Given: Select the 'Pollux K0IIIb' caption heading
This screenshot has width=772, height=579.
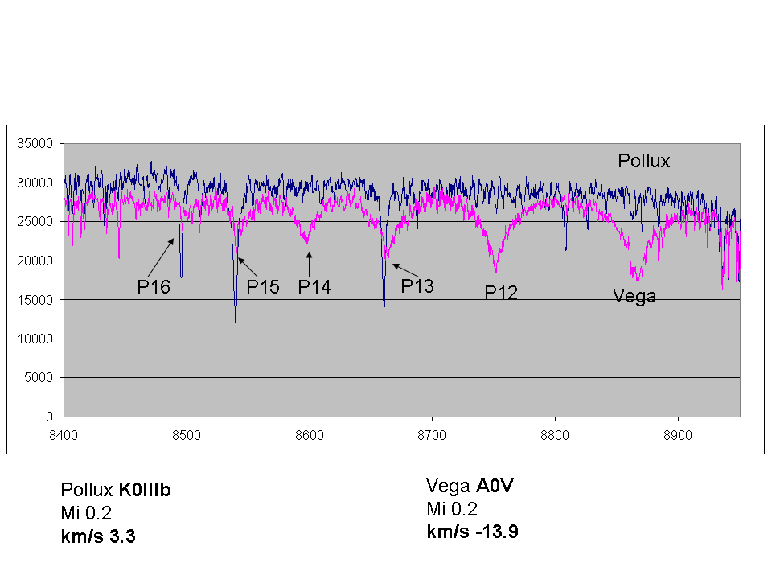Looking at the screenshot, I should pos(116,490).
